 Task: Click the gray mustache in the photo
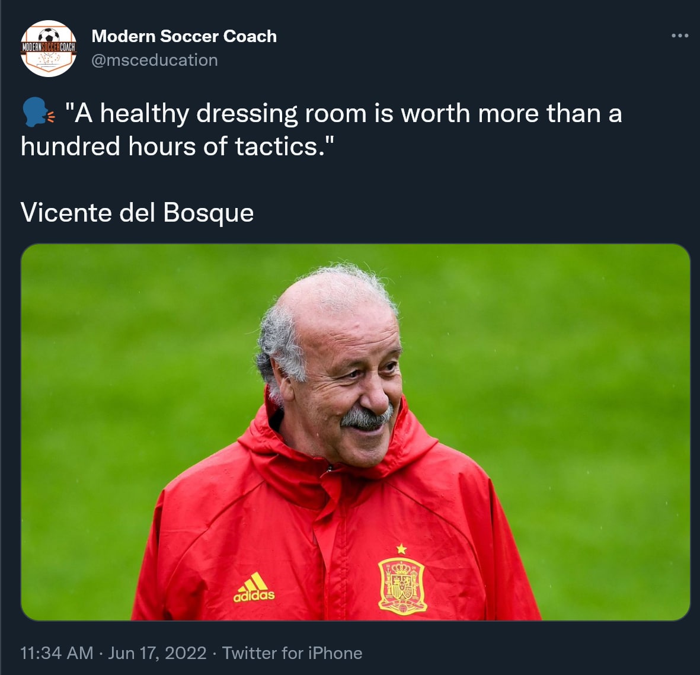point(366,418)
